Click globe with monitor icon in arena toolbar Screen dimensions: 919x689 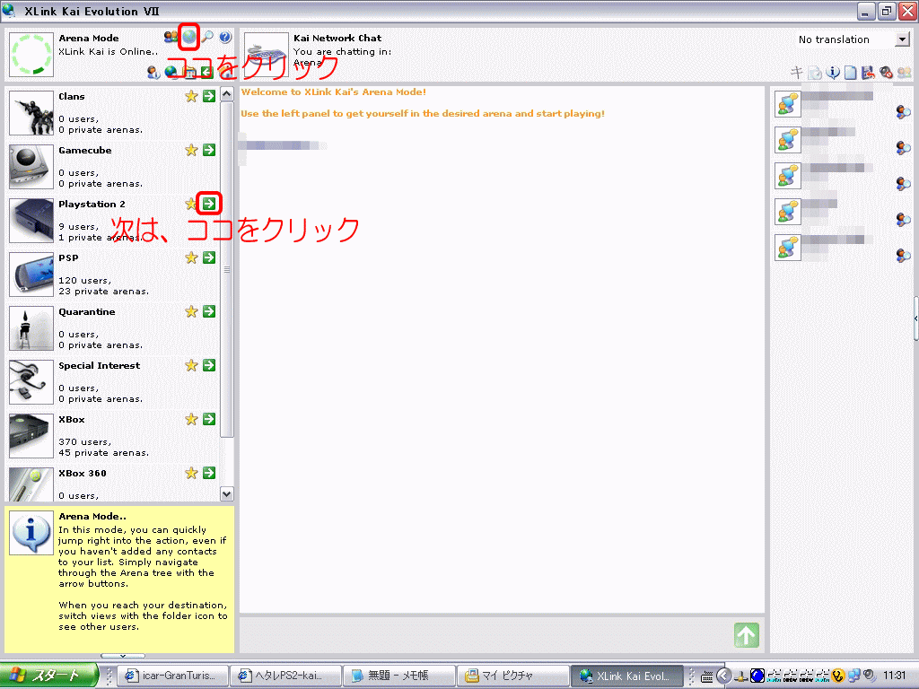(171, 72)
